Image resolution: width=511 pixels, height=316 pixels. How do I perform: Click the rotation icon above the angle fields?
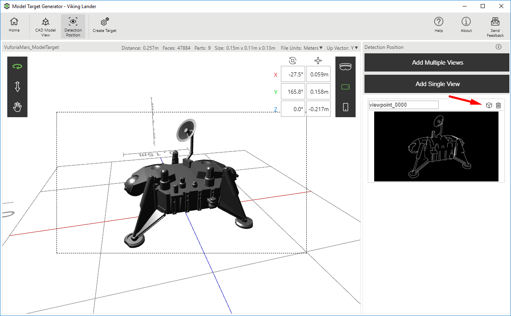(293, 60)
